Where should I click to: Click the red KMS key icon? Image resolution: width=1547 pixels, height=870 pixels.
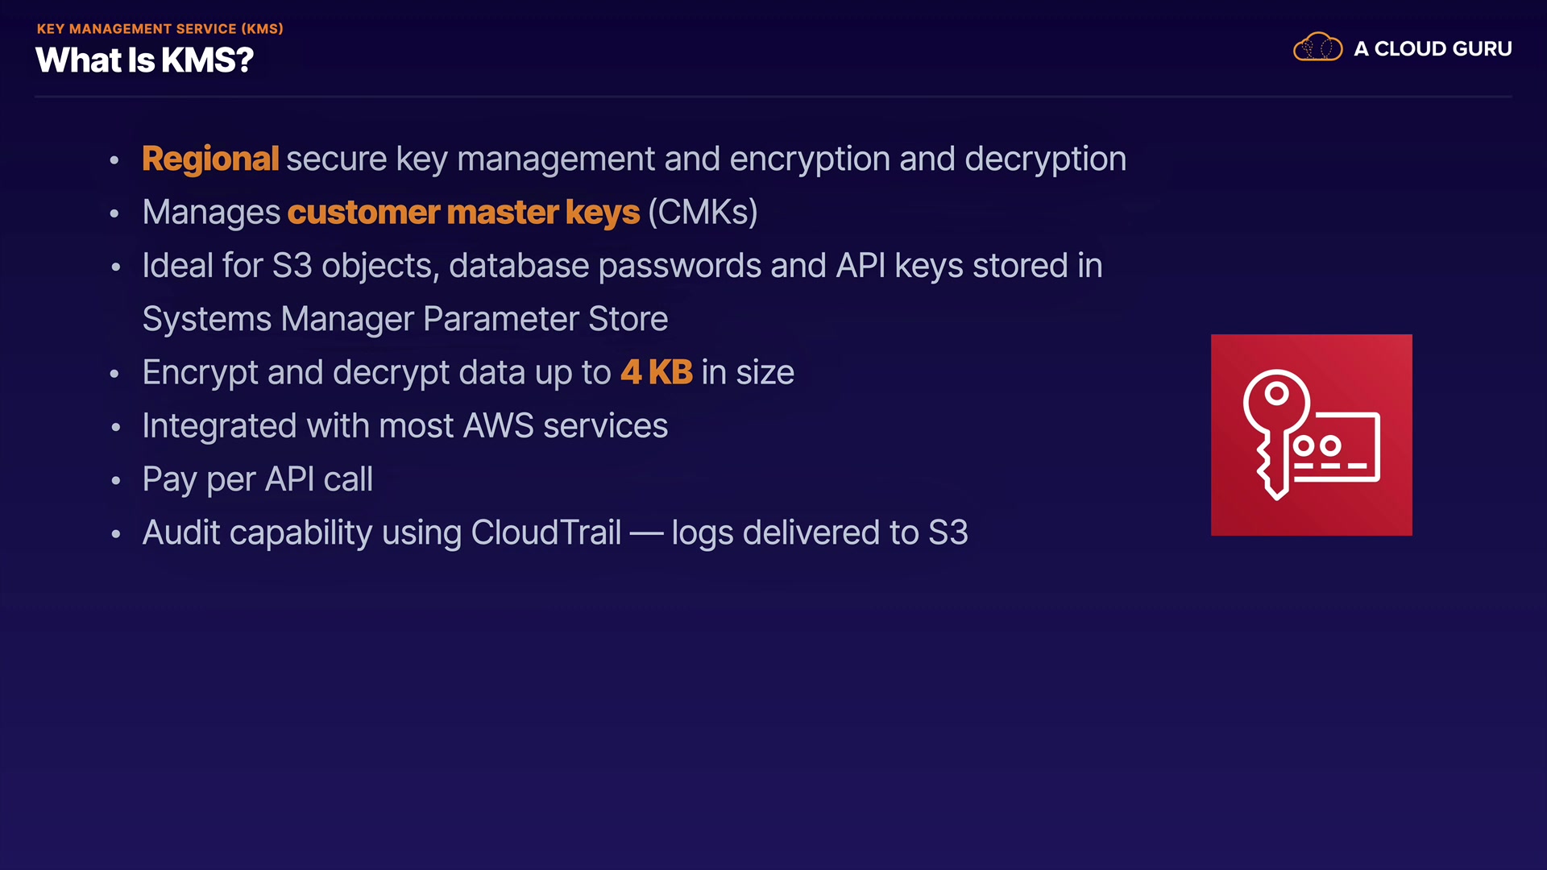pyautogui.click(x=1311, y=434)
